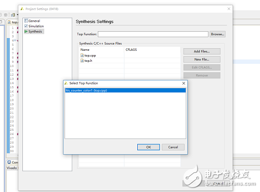Viewport: 260px width, 192px height.
Task: Browse for a top function
Action: tap(217, 34)
